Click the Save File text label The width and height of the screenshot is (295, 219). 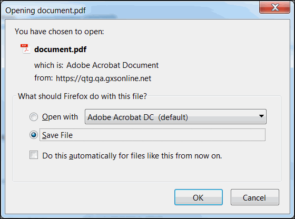click(57, 135)
